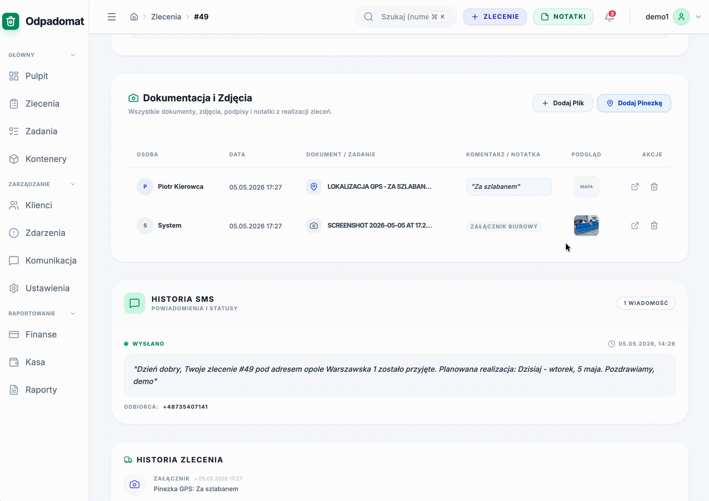
Task: Open Zadania in the sidebar
Action: 42,131
